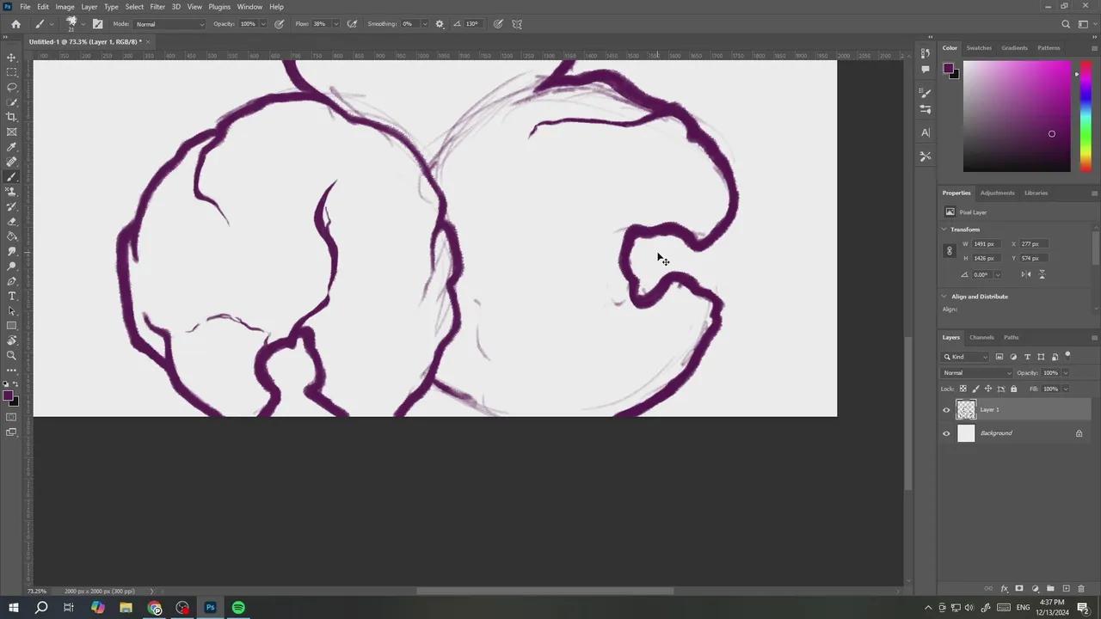
Task: Delete layer with trash icon
Action: click(1081, 589)
